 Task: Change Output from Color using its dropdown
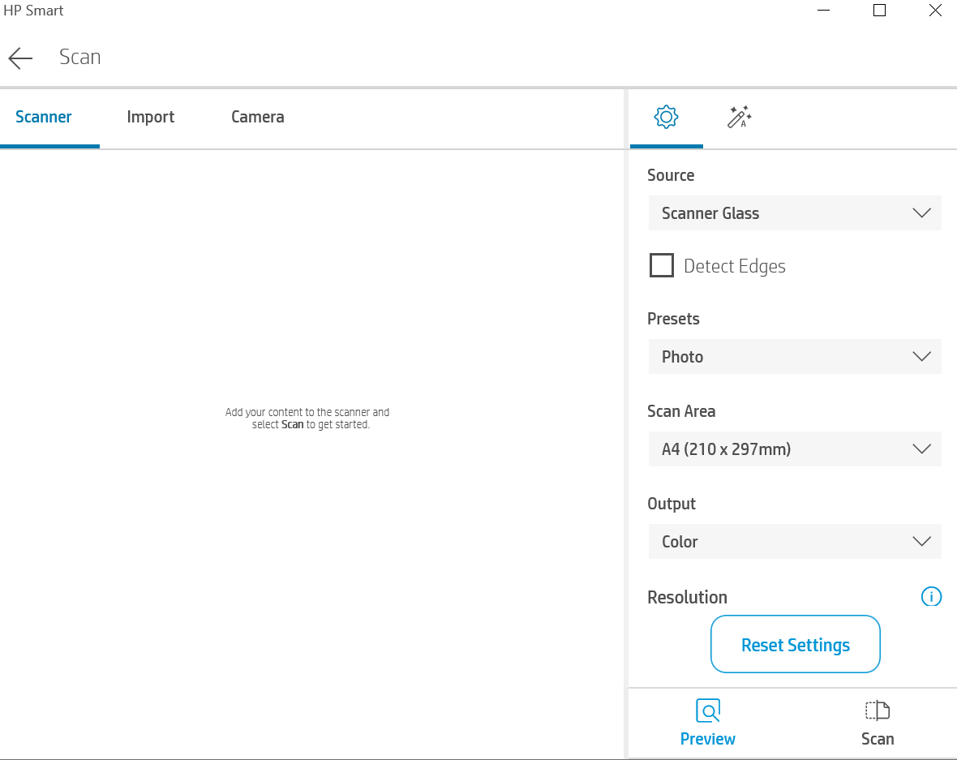[x=795, y=541]
